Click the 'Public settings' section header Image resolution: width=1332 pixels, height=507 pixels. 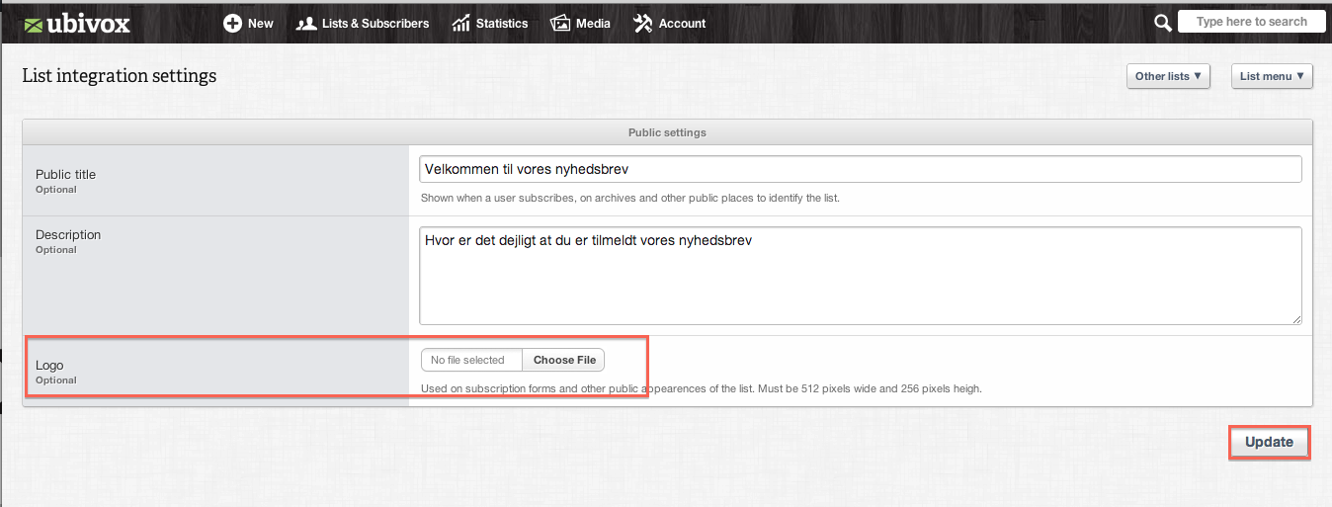[667, 131]
